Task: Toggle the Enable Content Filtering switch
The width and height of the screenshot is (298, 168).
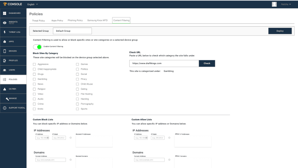Action: tap(37, 47)
